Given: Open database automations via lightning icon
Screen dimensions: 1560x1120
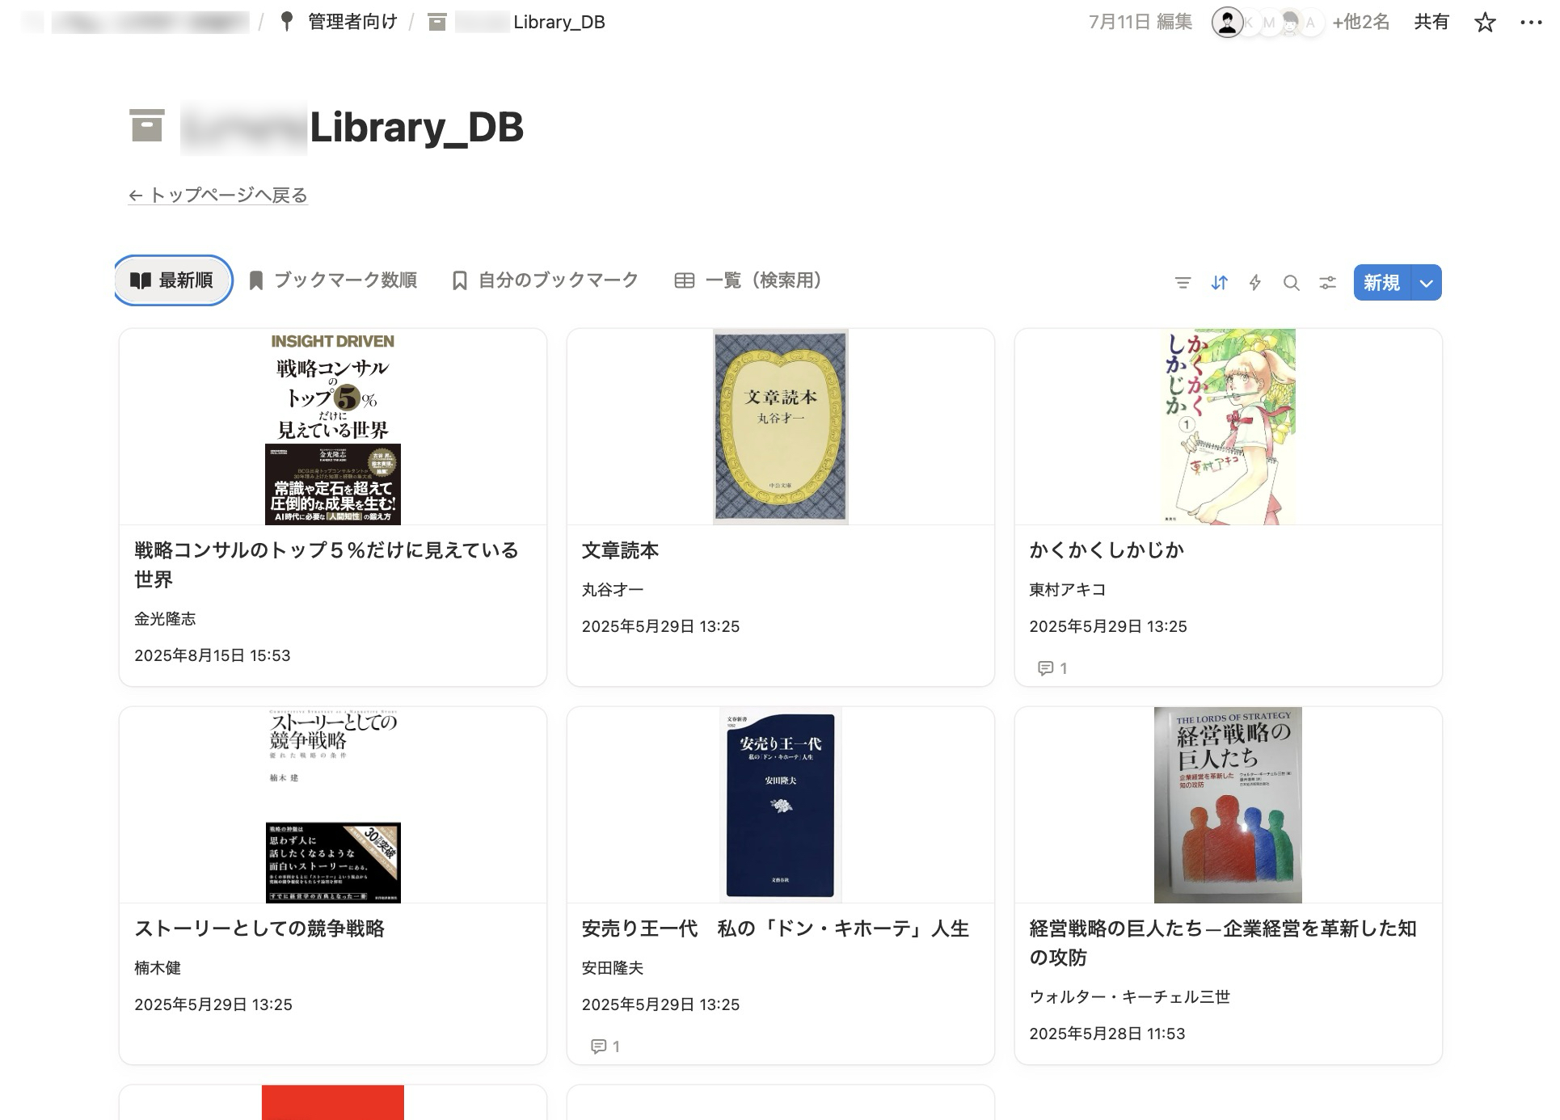Looking at the screenshot, I should 1255,283.
